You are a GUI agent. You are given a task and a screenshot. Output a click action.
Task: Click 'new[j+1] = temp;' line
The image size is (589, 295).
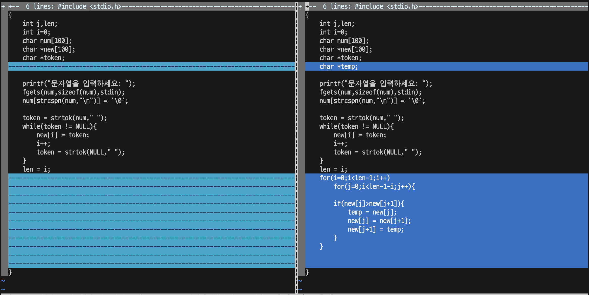[376, 229]
